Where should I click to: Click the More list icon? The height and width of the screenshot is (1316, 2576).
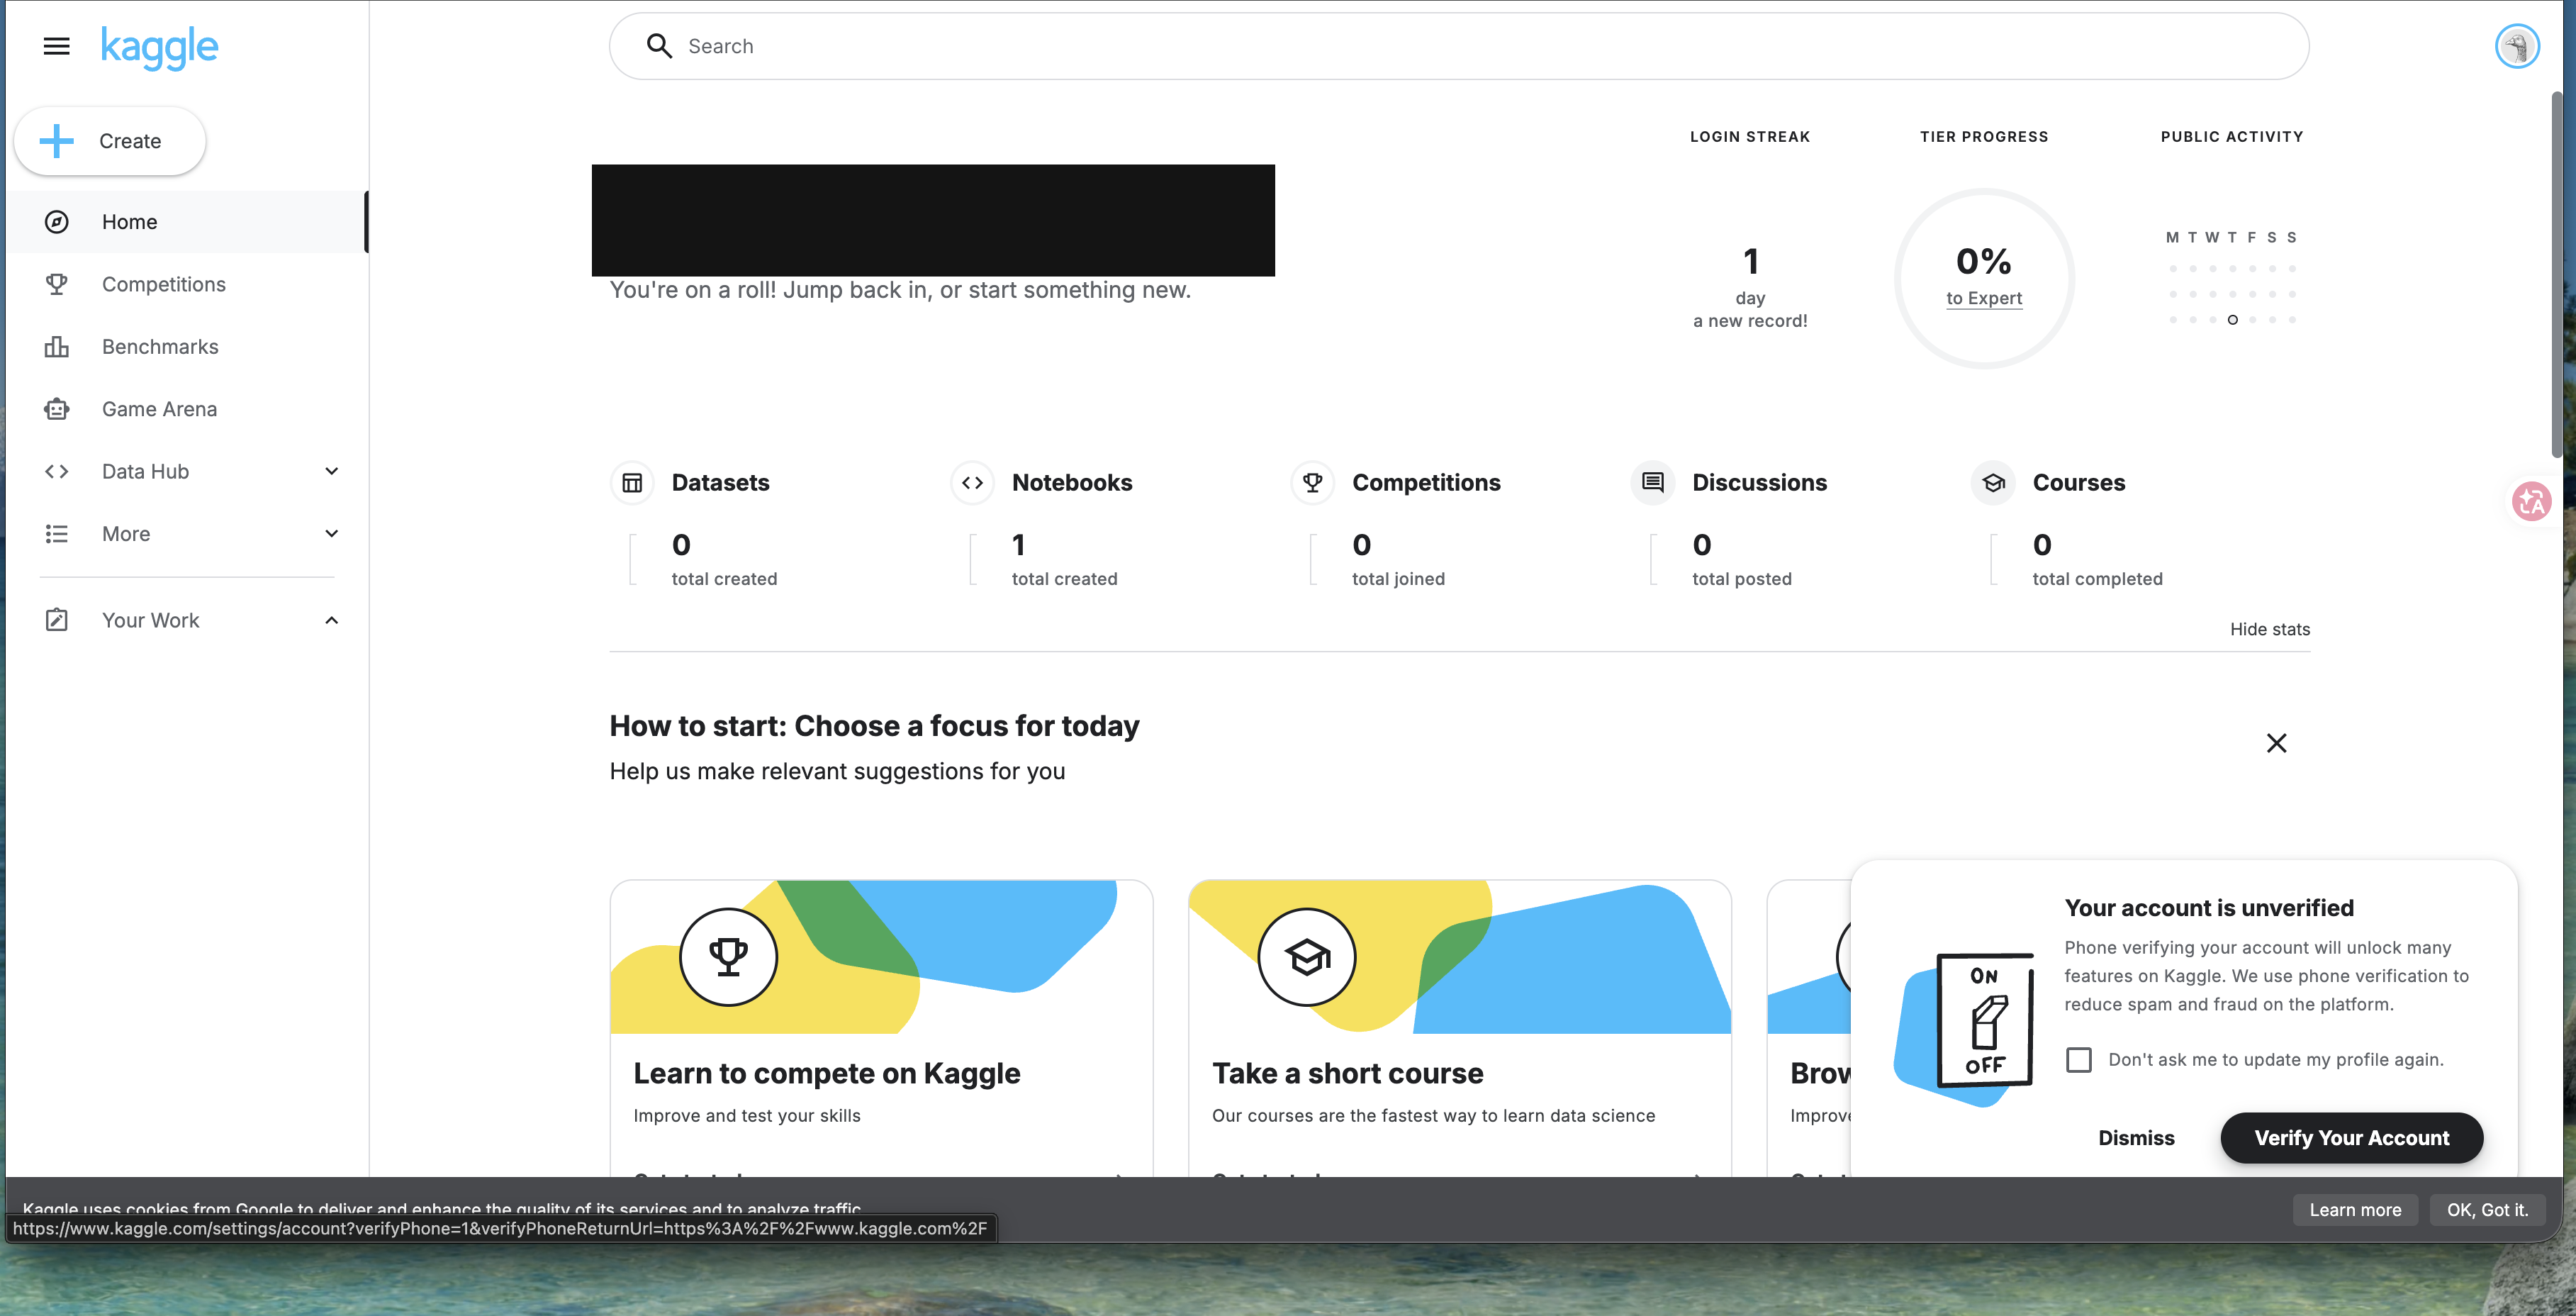pyautogui.click(x=57, y=534)
